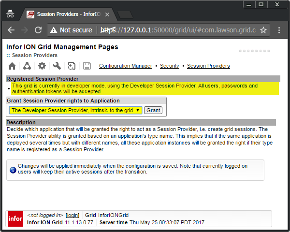Open the Configuration Manager breadcrumb link
Image resolution: width=290 pixels, height=232 pixels.
click(x=126, y=66)
